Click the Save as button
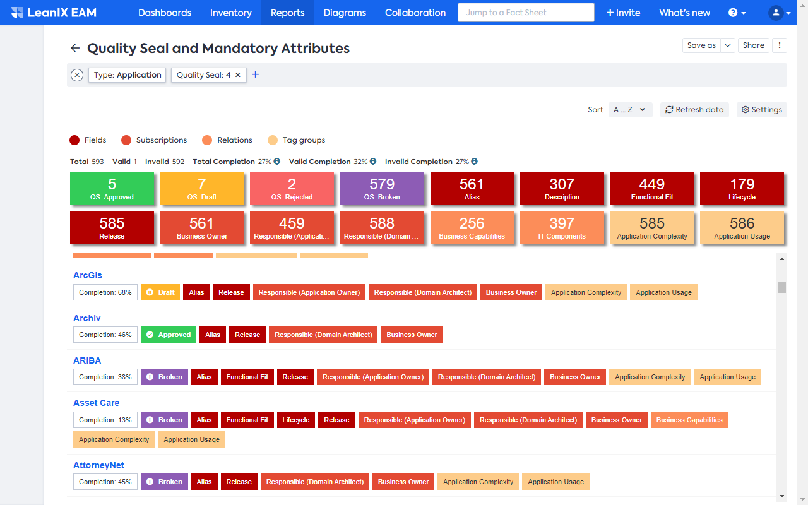Viewport: 808px width, 505px height. pos(701,45)
